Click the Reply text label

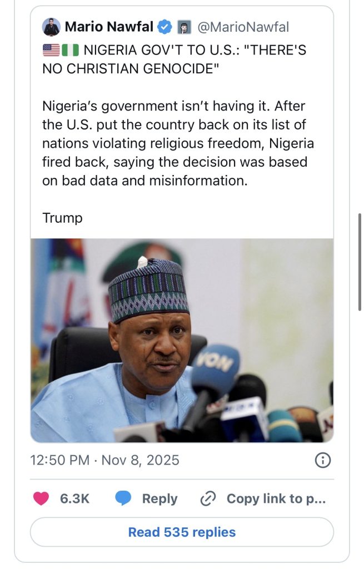[159, 498]
